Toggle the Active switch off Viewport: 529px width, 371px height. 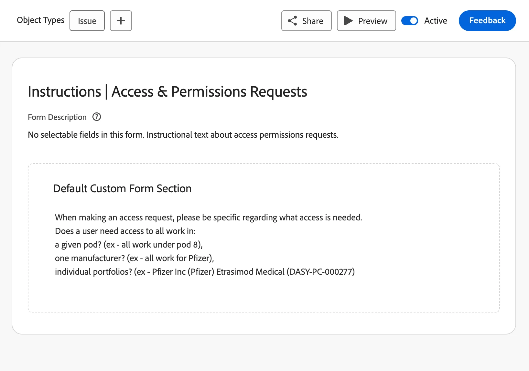tap(409, 21)
